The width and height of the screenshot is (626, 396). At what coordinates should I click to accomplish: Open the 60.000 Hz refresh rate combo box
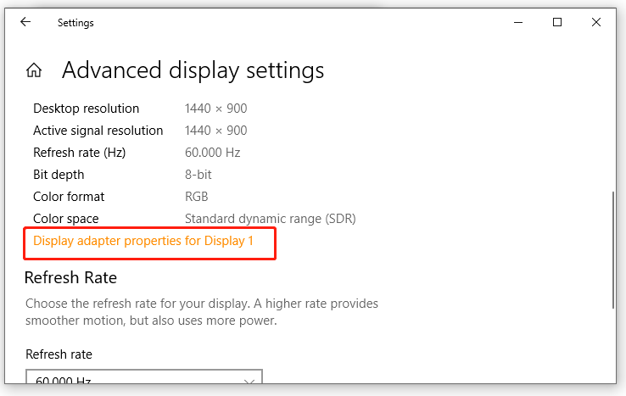(144, 376)
